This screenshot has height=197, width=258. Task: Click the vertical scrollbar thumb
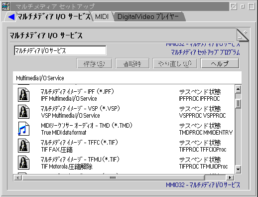pos(238,104)
